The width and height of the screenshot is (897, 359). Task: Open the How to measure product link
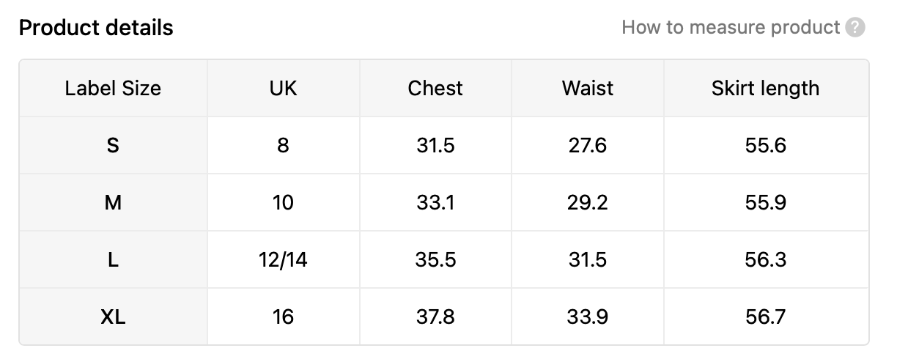tap(731, 28)
